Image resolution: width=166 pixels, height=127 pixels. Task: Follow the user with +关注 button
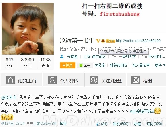click(x=68, y=65)
